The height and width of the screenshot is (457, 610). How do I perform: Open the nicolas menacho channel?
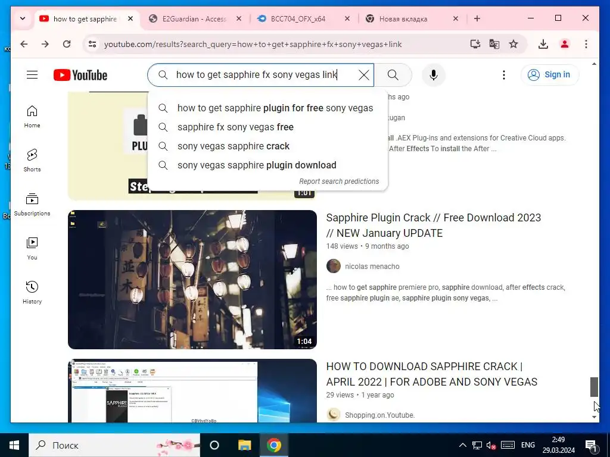(x=372, y=267)
